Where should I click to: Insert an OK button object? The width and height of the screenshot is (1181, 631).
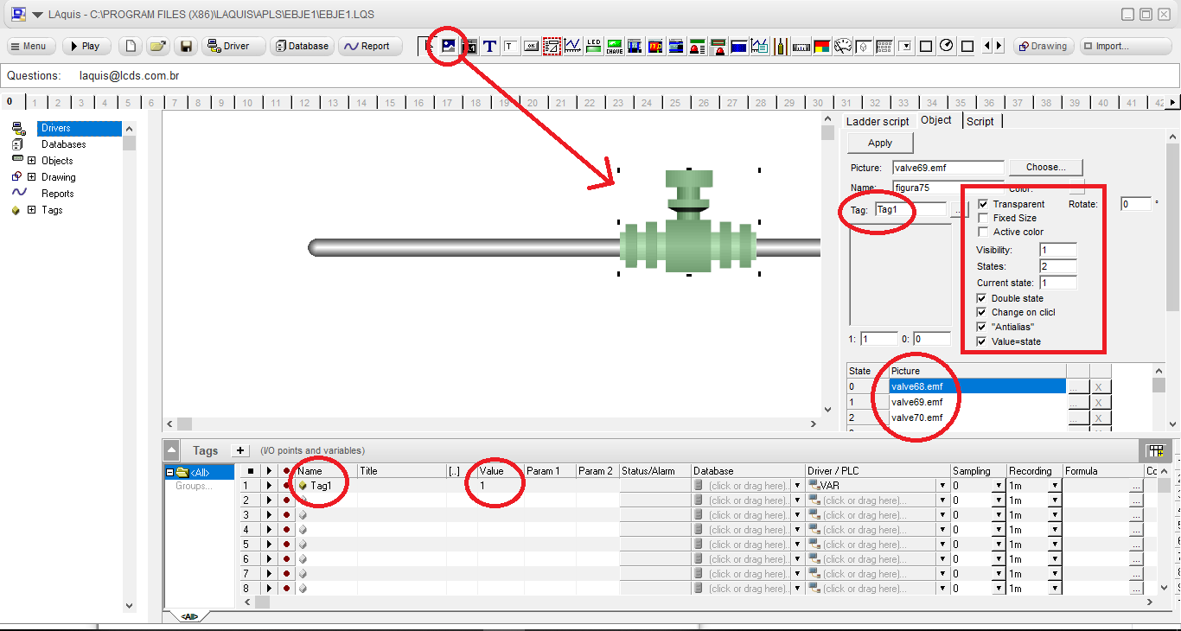(x=531, y=46)
